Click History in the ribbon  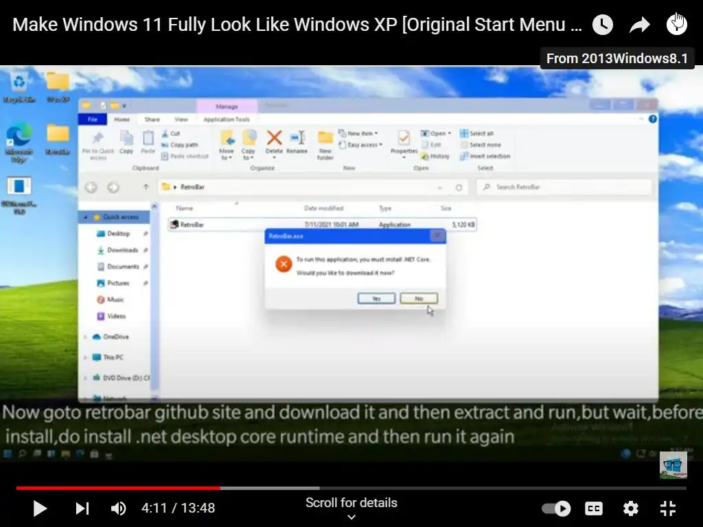click(x=435, y=156)
